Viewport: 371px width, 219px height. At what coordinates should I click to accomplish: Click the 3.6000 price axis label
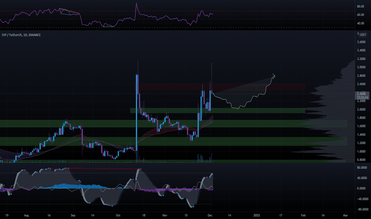(361, 42)
